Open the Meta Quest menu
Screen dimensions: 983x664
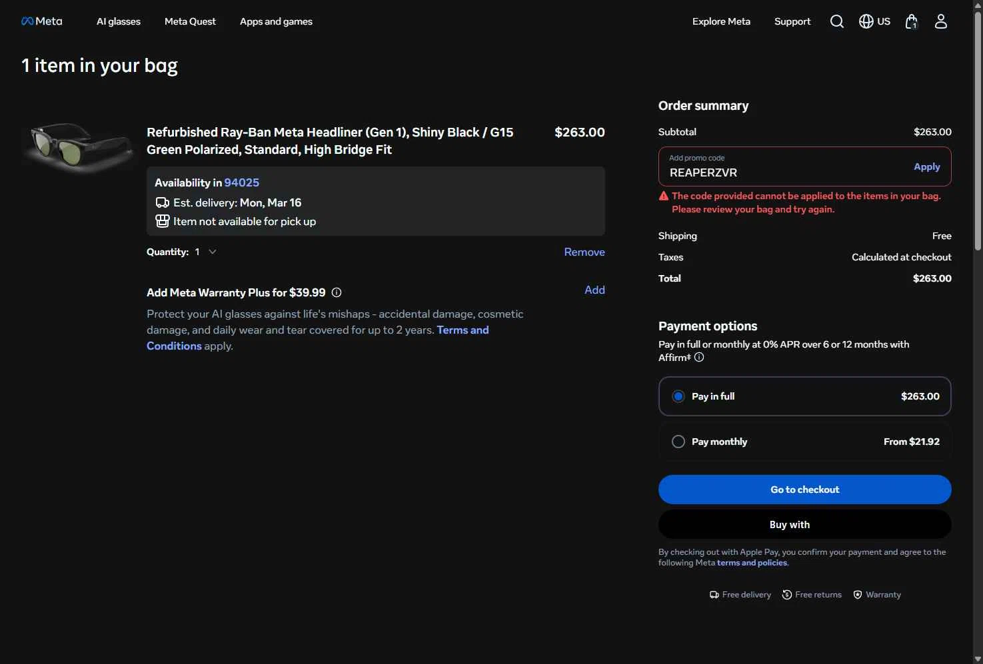coord(190,21)
